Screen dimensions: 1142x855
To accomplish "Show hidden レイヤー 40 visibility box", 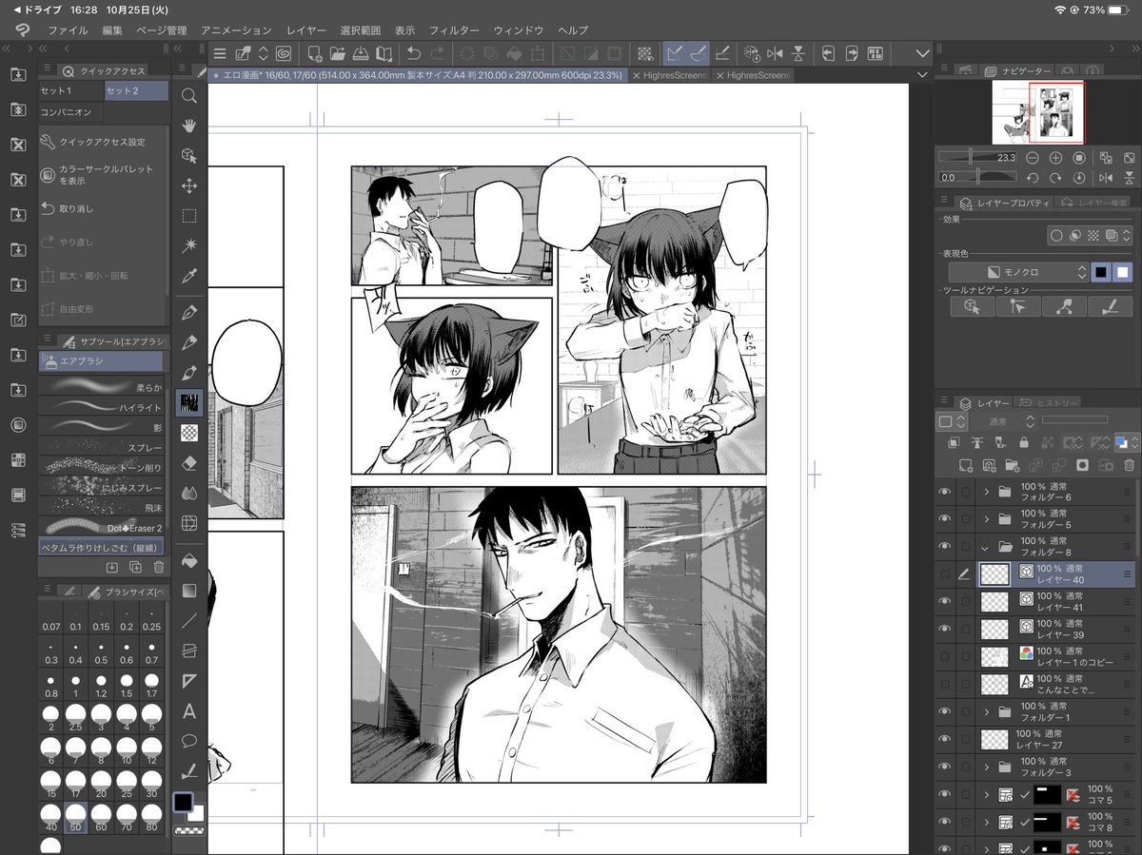I will 945,573.
